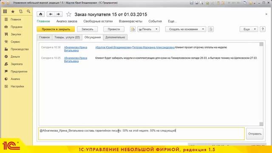This screenshot has width=272, height=153.
Task: Open the Предприятие sidebar section
Action: (x=19, y=71)
